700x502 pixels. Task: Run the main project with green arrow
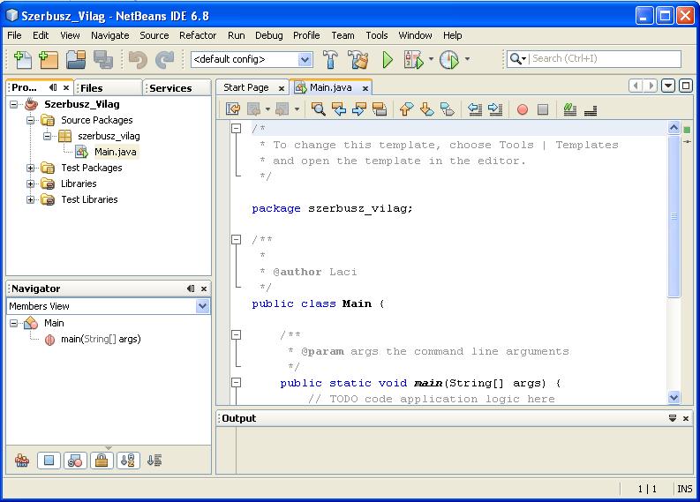[x=387, y=60]
